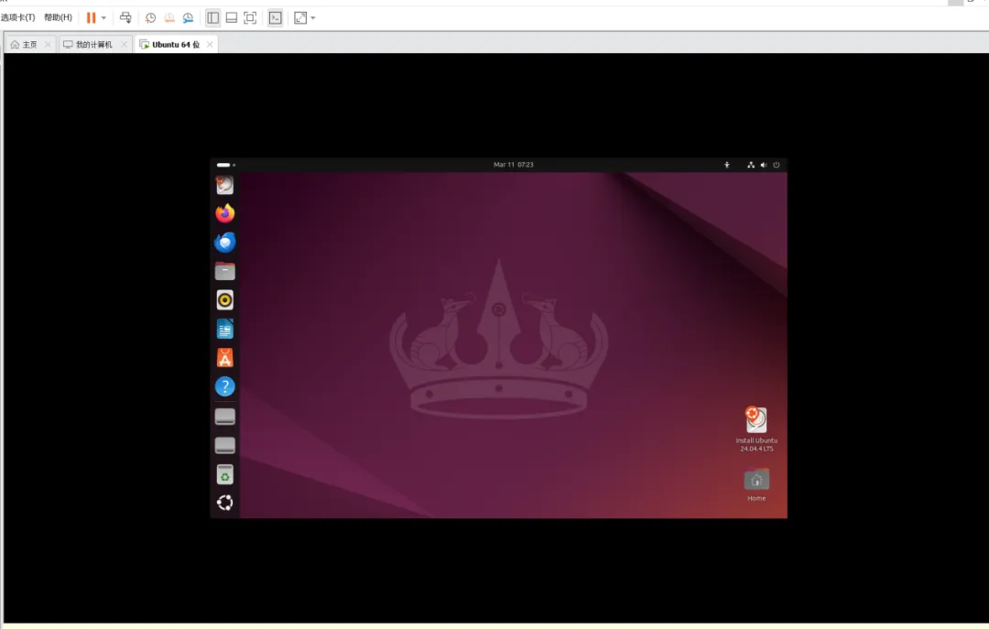Expand the stretch display dropdown arrow
989x629 pixels.
[x=313, y=17]
